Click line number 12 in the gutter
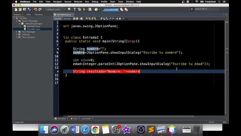The image size is (241, 136). 56,64
